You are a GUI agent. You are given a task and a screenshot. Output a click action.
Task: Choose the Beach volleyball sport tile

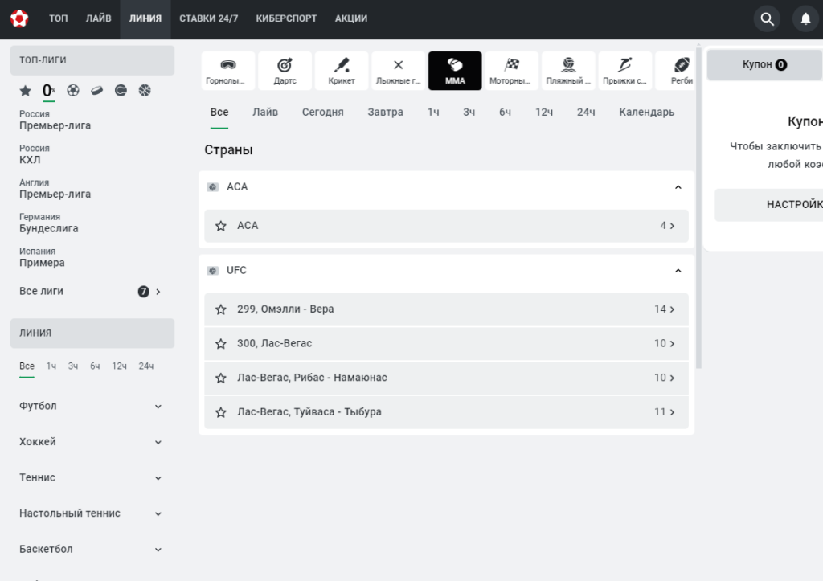coord(568,71)
